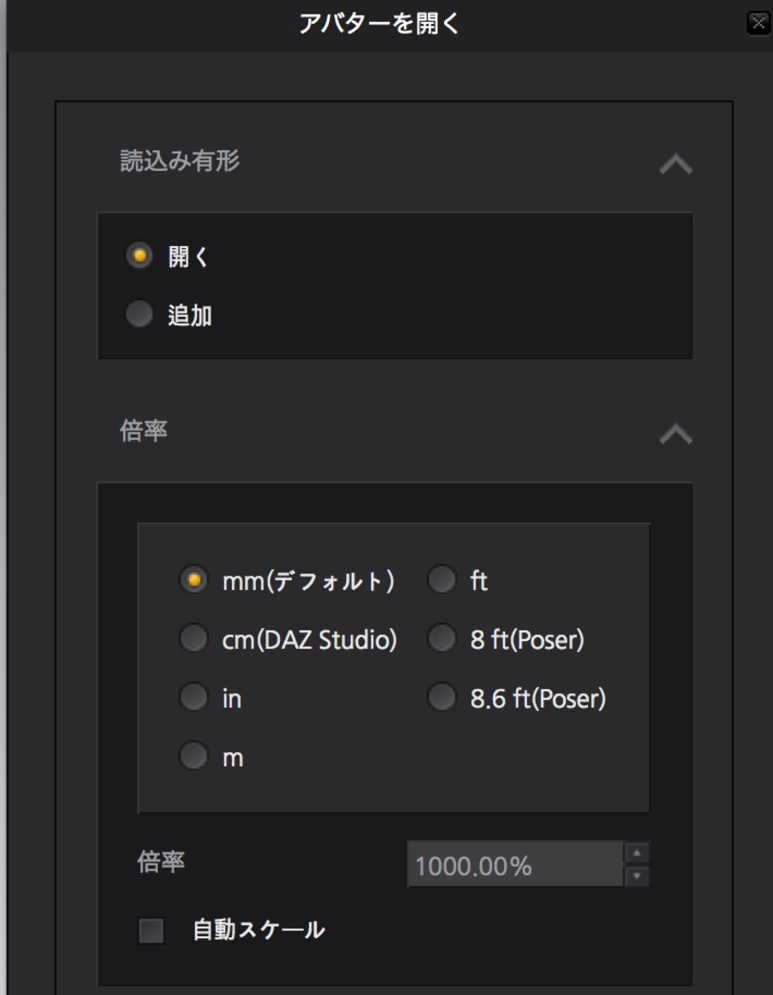Click the 倍率 label beside percentage field
Viewport: 773px width, 995px height.
(161, 862)
